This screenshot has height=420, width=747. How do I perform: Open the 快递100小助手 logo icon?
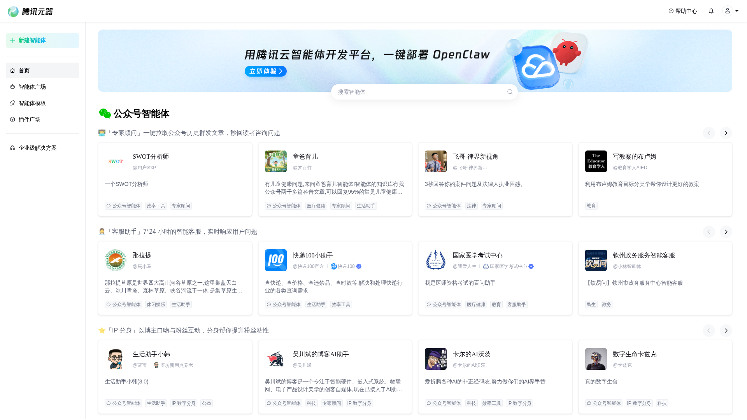(x=276, y=260)
